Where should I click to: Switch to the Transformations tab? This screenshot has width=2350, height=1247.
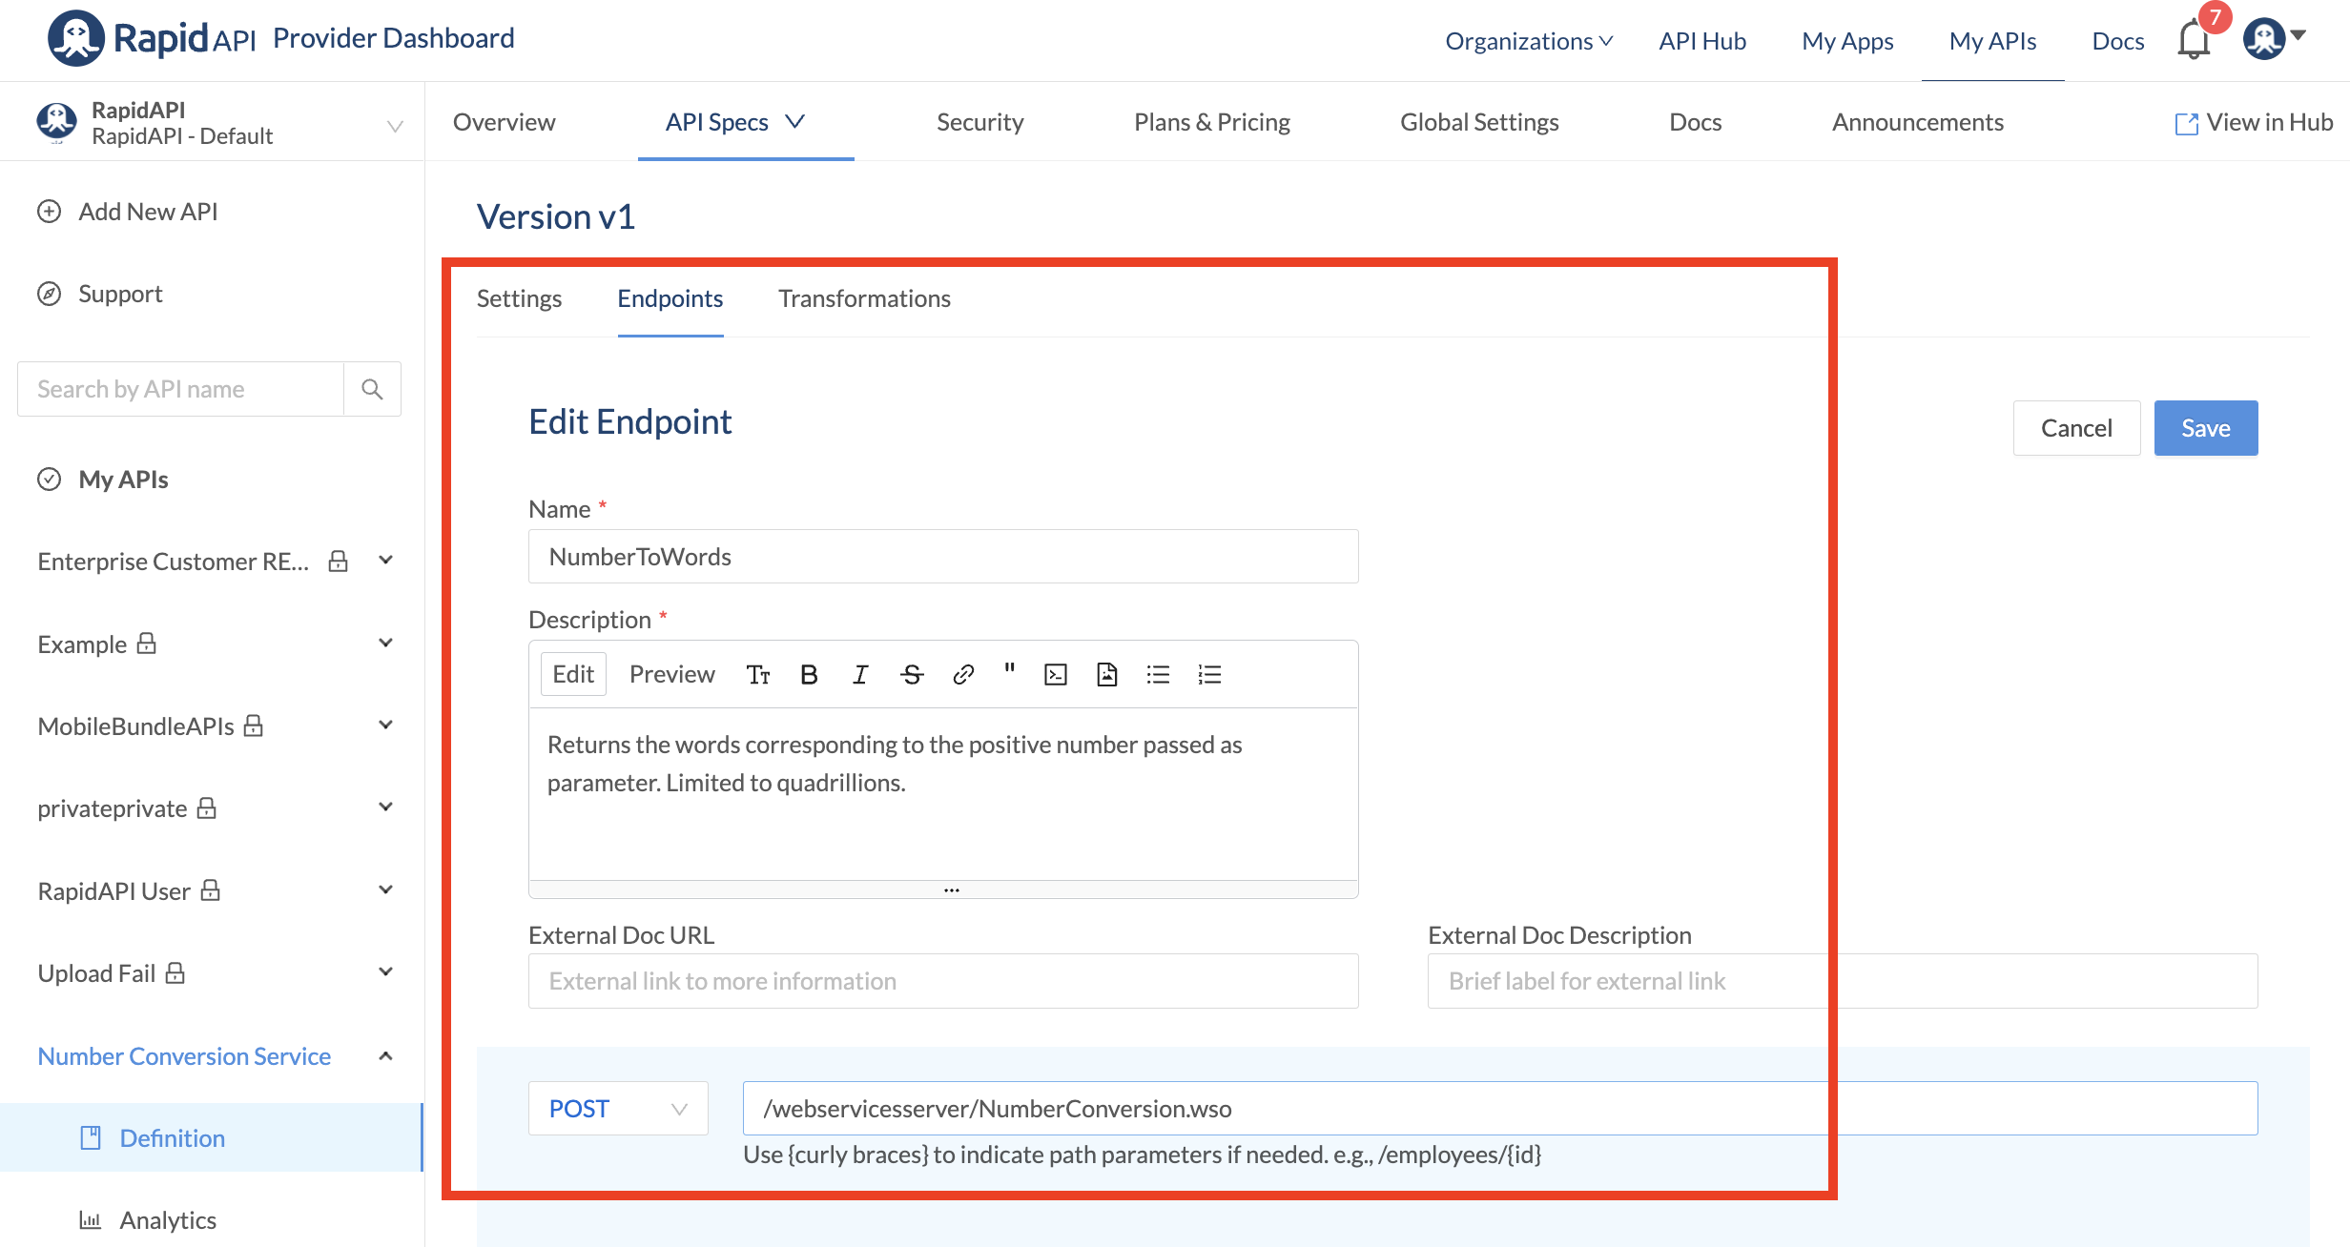[864, 298]
